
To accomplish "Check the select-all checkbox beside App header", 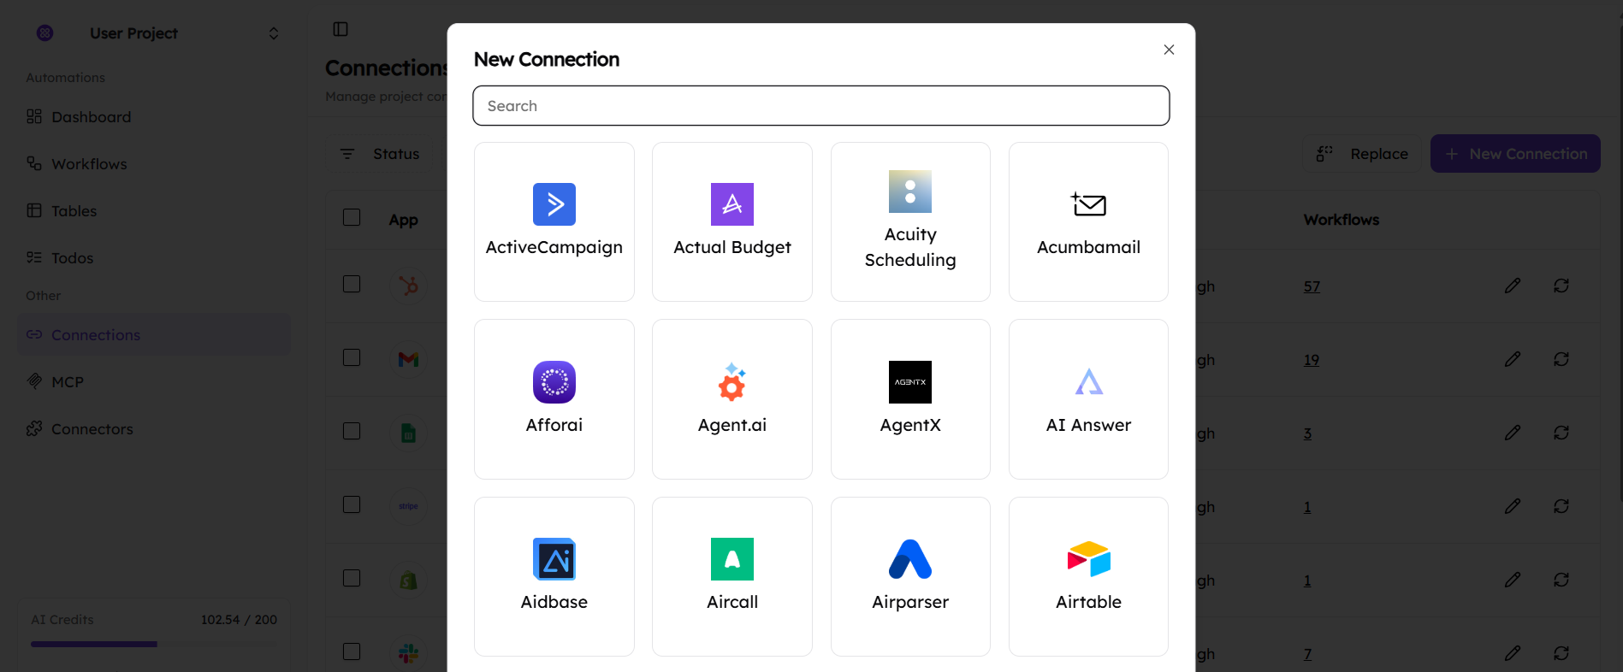I will 352,217.
